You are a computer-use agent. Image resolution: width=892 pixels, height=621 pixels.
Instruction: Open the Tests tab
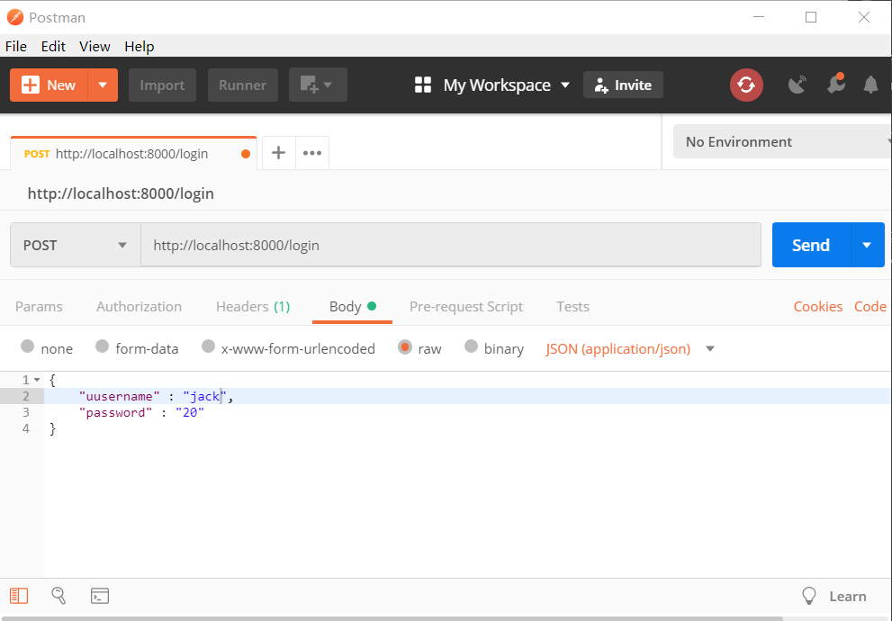[572, 307]
